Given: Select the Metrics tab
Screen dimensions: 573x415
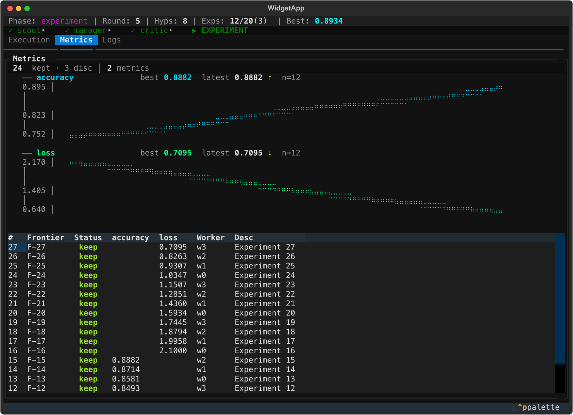Looking at the screenshot, I should (76, 40).
